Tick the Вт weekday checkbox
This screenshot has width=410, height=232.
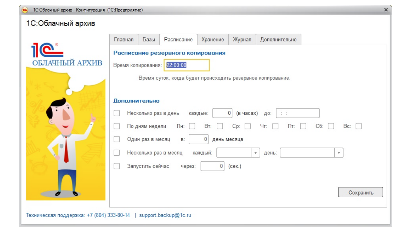pyautogui.click(x=220, y=126)
